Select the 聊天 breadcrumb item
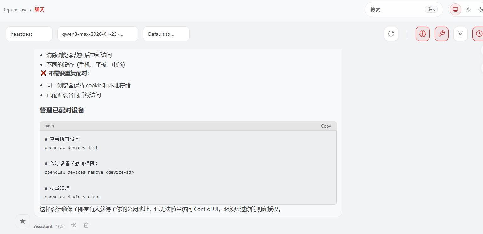This screenshot has width=483, height=234. point(40,10)
